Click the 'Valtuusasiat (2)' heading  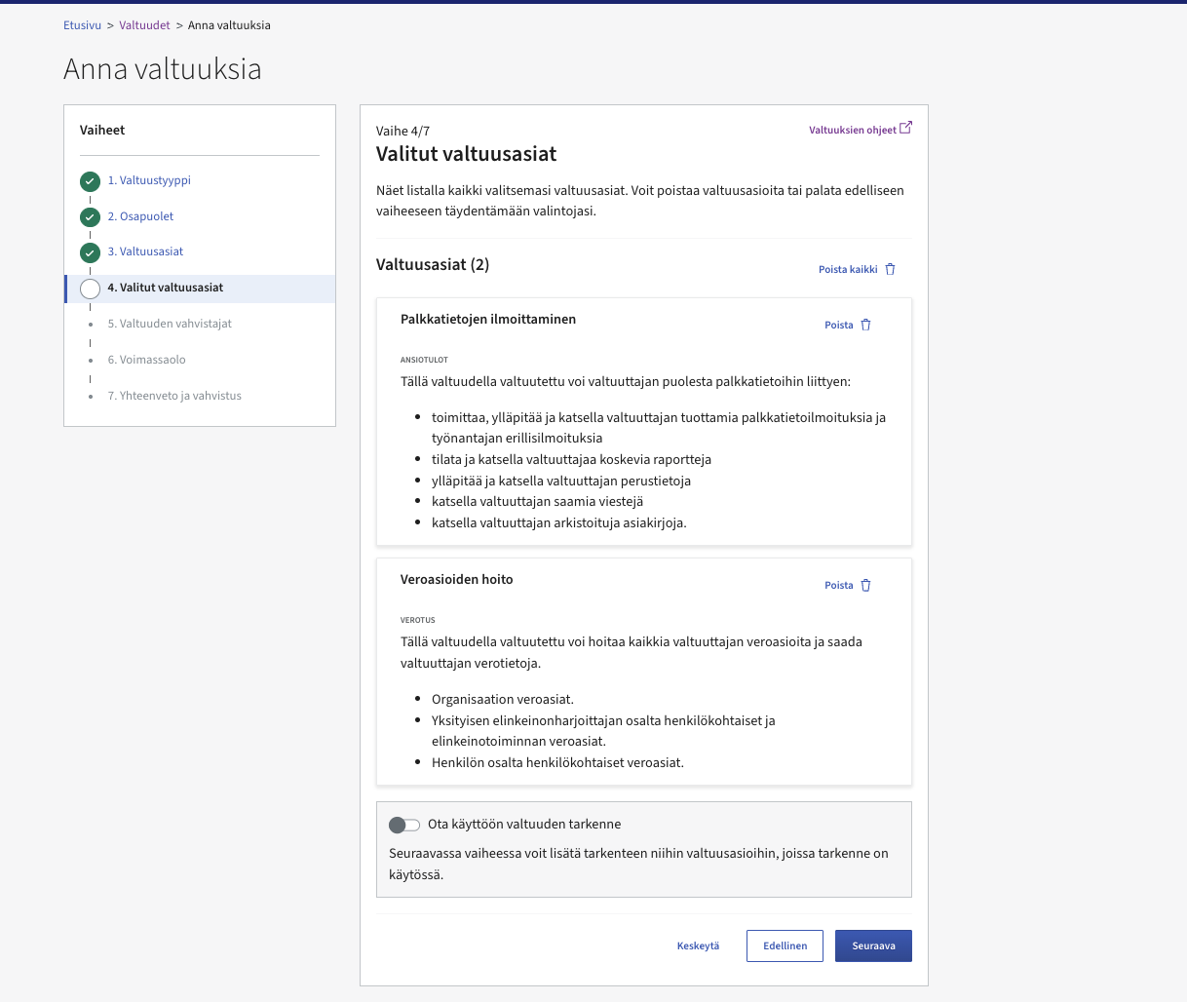tap(433, 264)
